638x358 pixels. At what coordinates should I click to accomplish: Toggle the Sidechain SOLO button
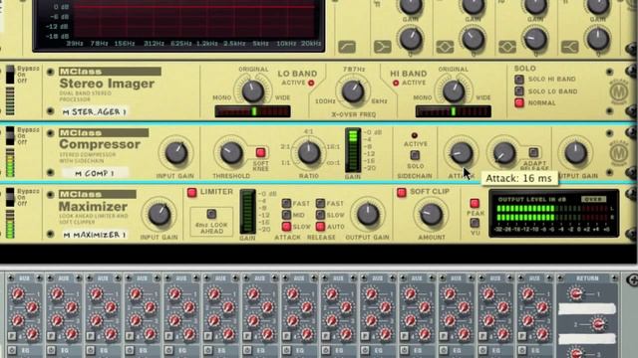tap(415, 155)
